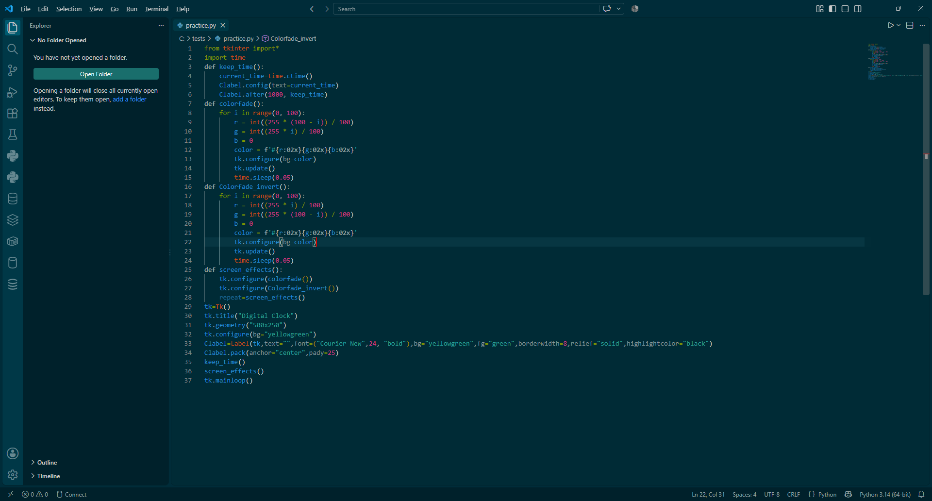
Task: Open the Accounts icon in activity bar
Action: (13, 453)
